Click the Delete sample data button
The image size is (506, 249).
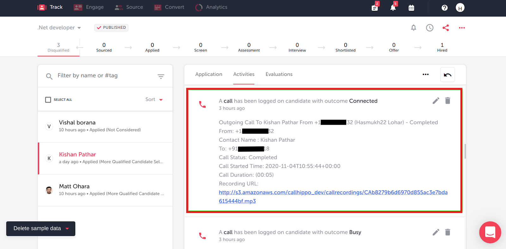tap(41, 228)
